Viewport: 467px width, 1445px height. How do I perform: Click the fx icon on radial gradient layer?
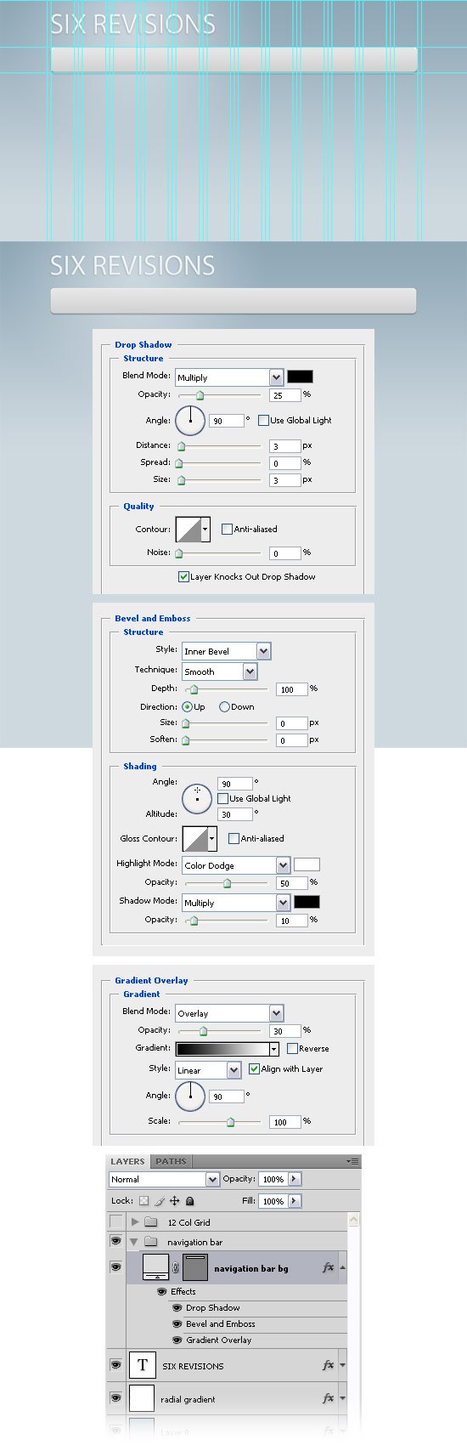point(328,1398)
